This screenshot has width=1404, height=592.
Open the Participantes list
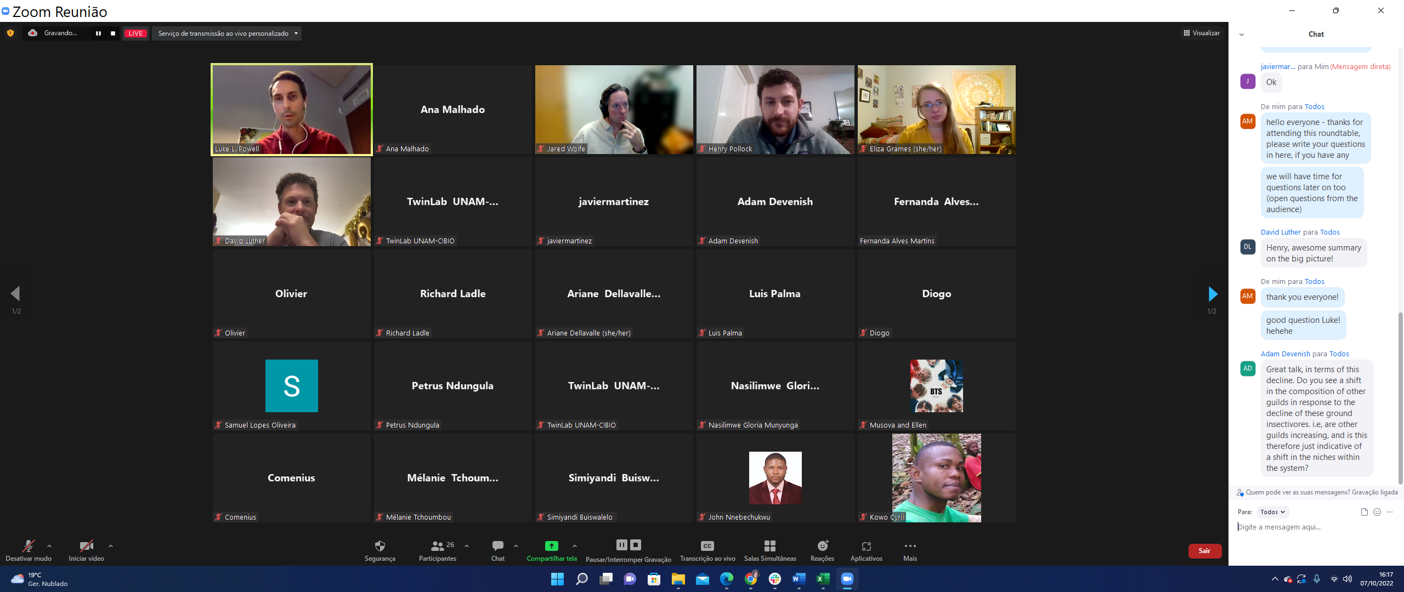pos(438,550)
